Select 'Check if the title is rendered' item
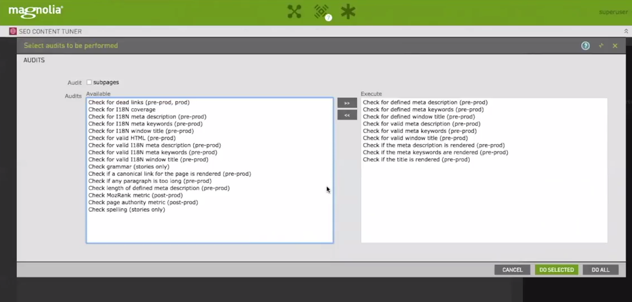Image resolution: width=632 pixels, height=302 pixels. pyautogui.click(x=416, y=160)
